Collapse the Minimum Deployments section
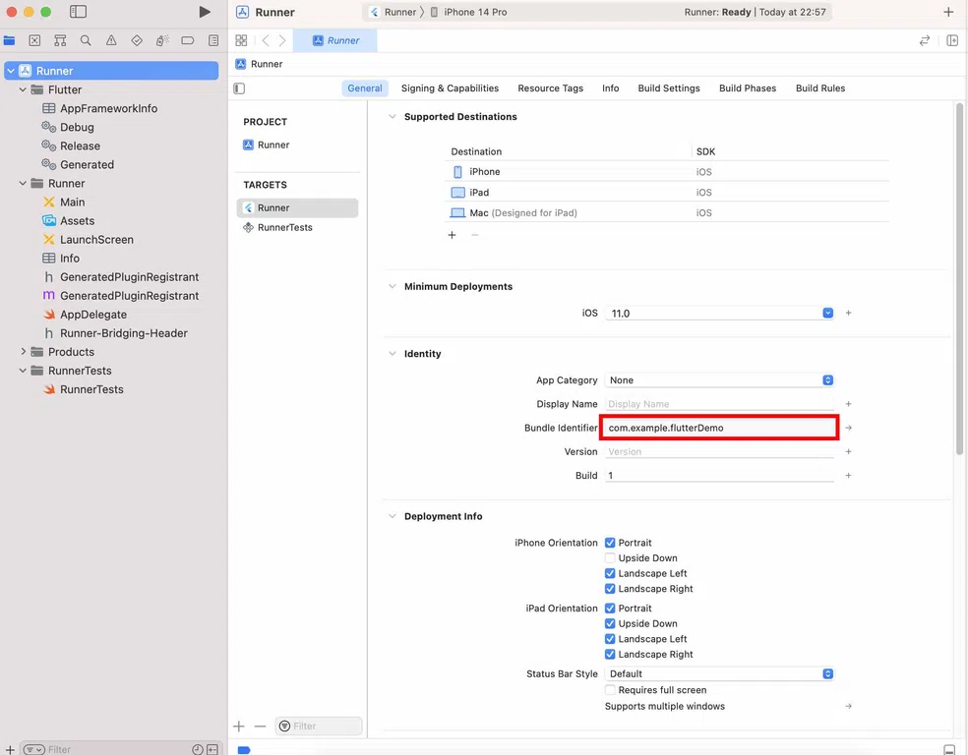Screen dimensions: 968x755 (392, 286)
